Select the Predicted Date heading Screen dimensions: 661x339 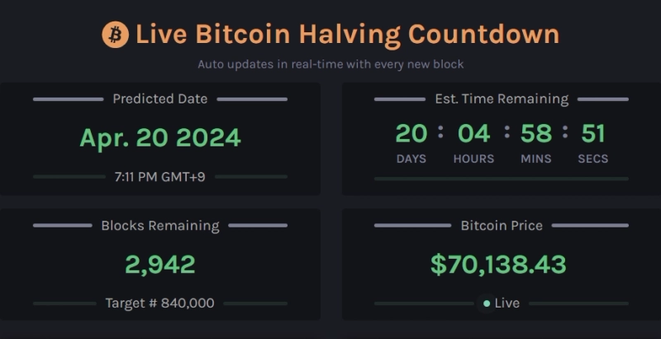[x=160, y=99]
